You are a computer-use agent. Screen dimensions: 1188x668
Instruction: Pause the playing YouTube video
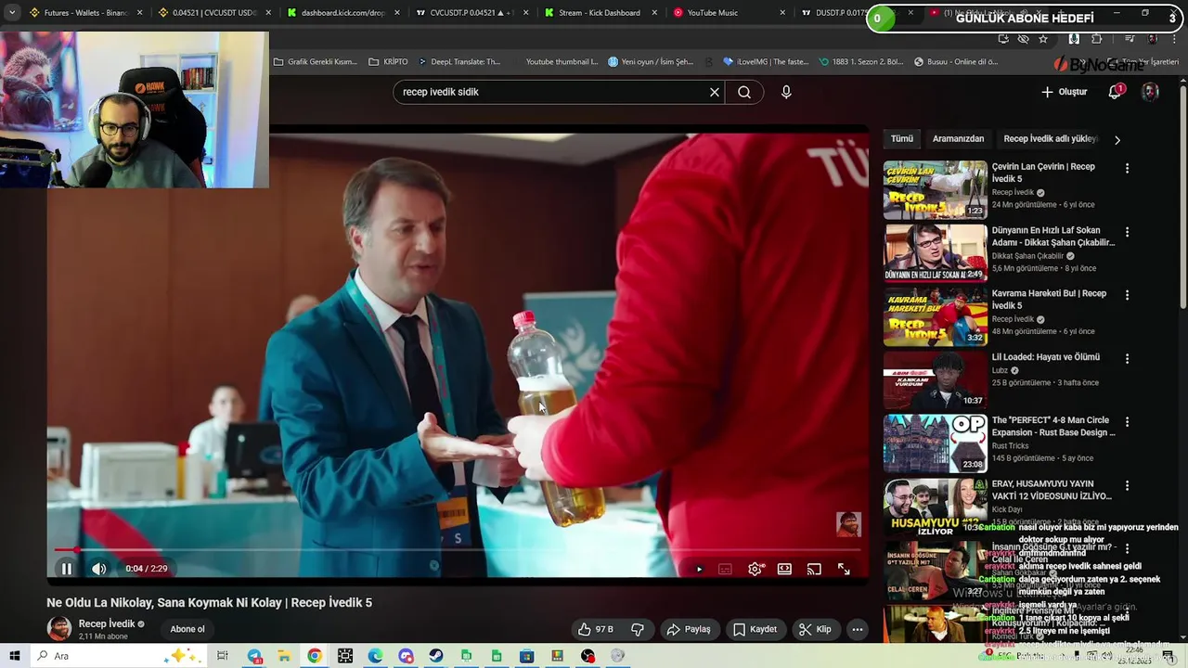click(x=67, y=569)
